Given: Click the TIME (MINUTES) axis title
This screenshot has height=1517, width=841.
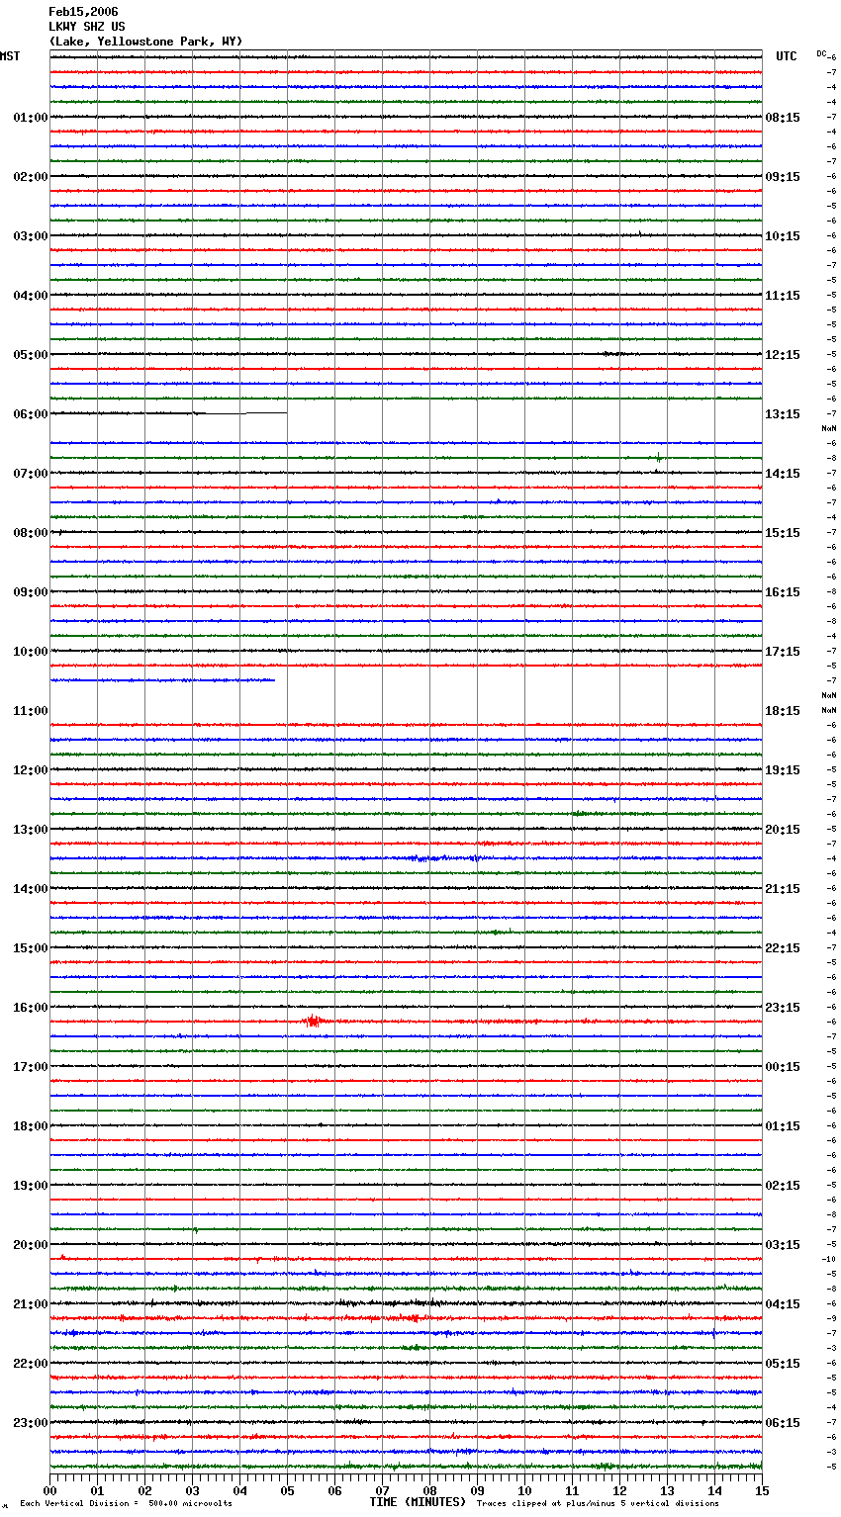Looking at the screenshot, I should [x=418, y=1502].
